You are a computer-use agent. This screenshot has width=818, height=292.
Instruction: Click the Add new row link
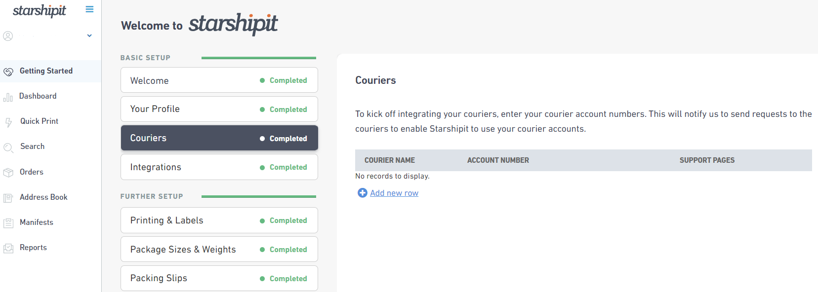coord(394,193)
